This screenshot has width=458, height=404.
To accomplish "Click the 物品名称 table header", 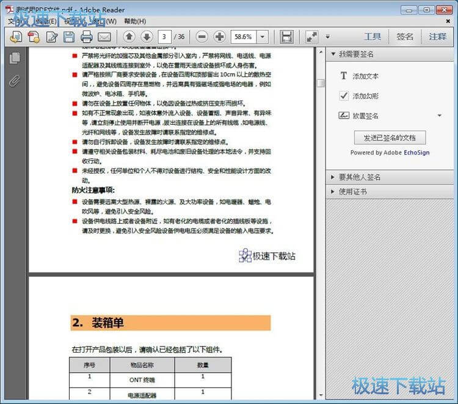I will (142, 365).
